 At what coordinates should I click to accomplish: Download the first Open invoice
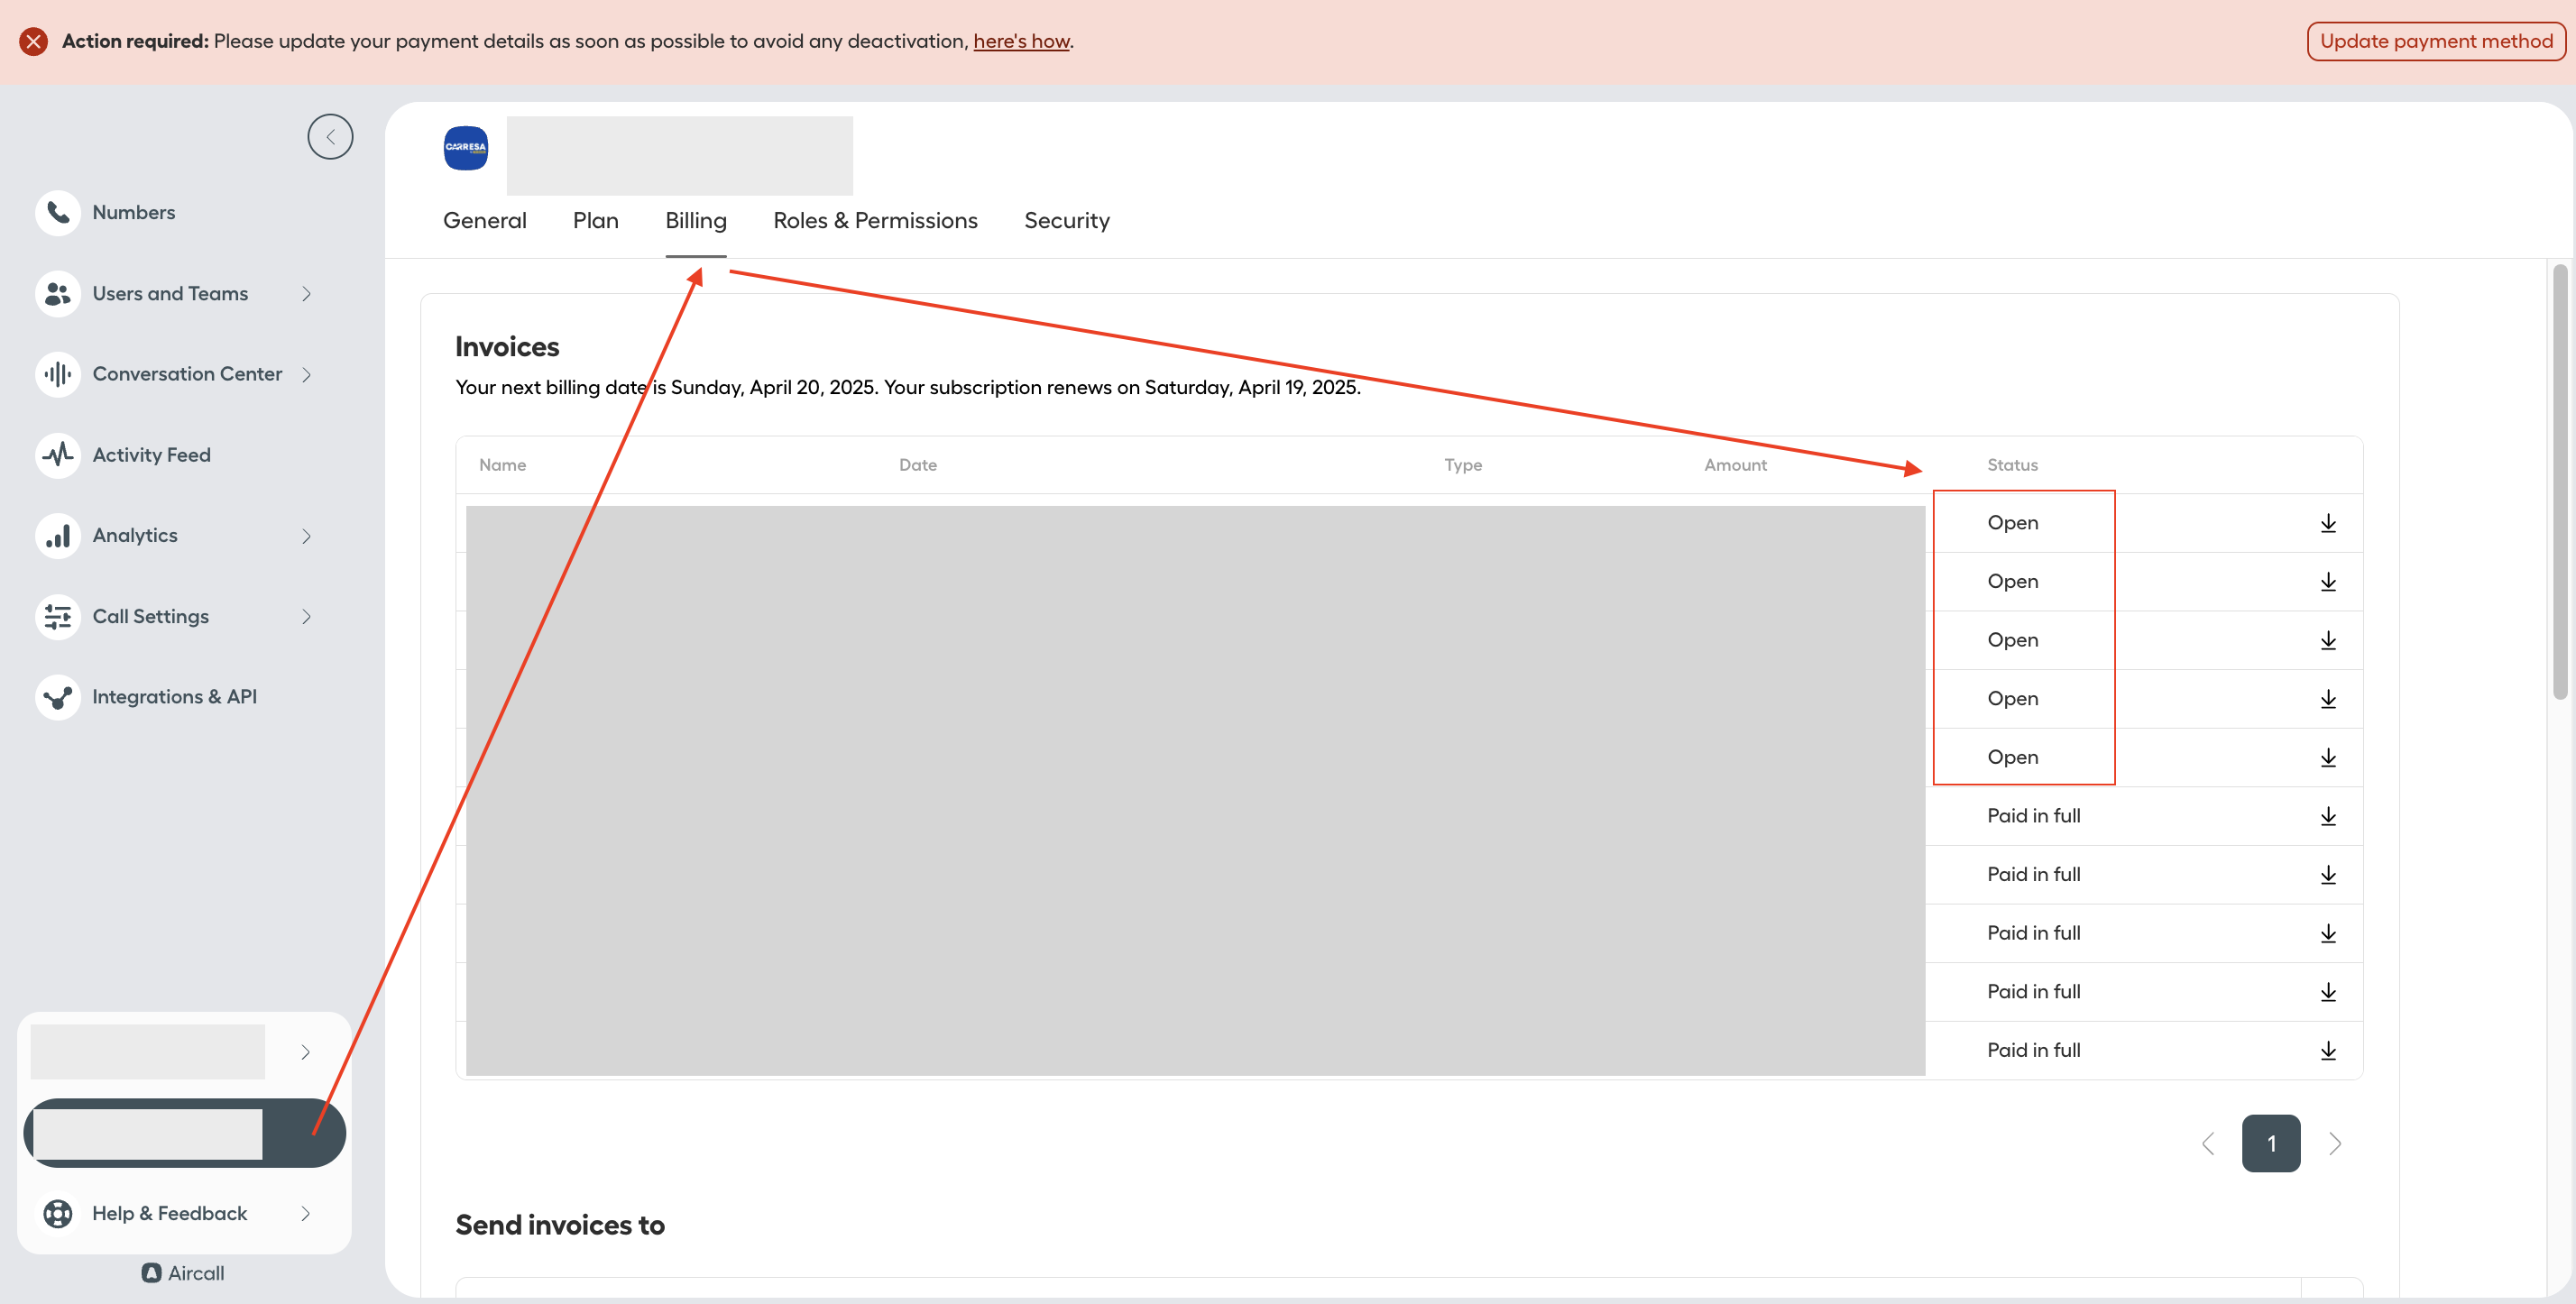2328,523
